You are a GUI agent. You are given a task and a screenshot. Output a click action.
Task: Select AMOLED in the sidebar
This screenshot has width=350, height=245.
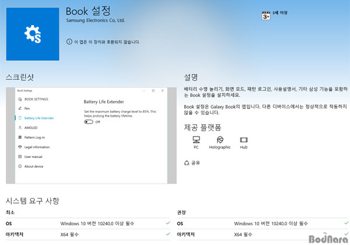click(31, 128)
